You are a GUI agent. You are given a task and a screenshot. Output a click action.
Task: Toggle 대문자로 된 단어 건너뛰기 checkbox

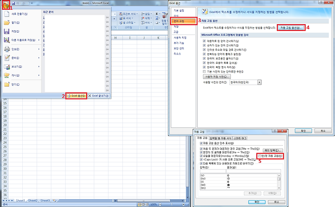pos(204,41)
